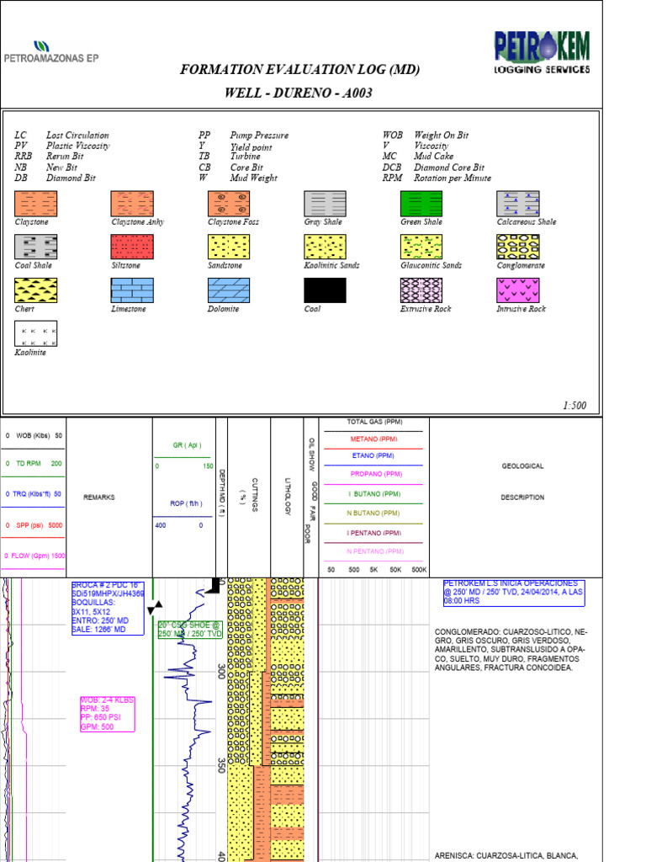Click the green TD RPM track header
This screenshot has height=862, width=646.
coord(34,464)
